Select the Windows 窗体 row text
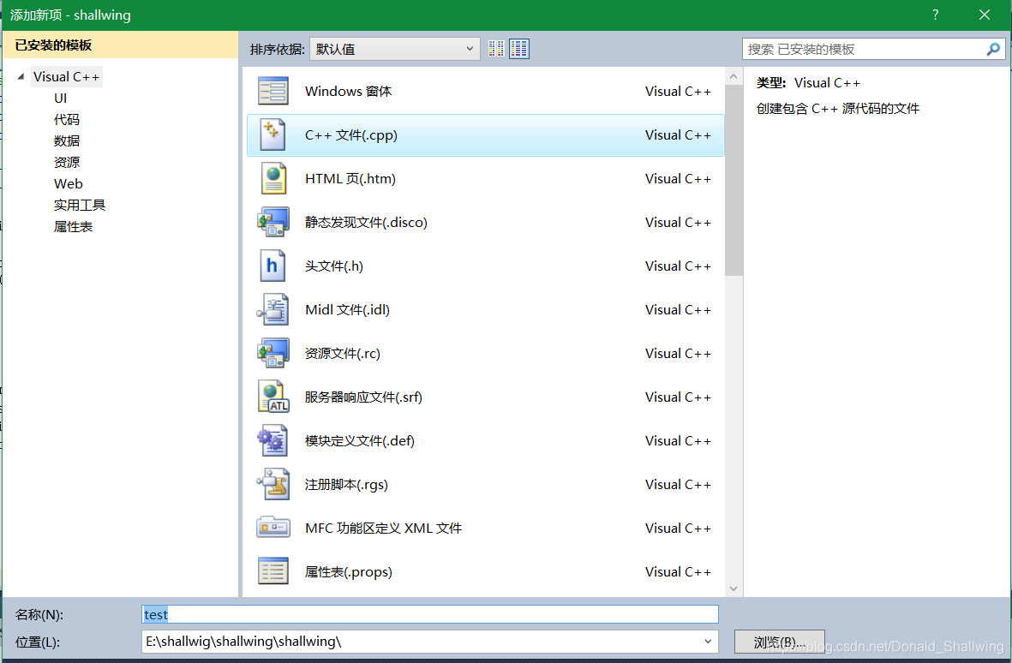This screenshot has width=1012, height=663. (x=349, y=91)
